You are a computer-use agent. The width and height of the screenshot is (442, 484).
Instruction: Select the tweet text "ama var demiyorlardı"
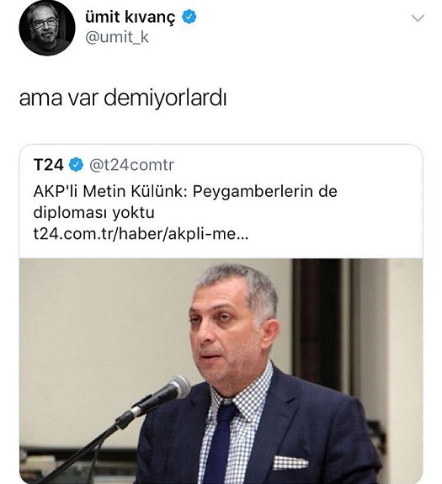(x=123, y=98)
